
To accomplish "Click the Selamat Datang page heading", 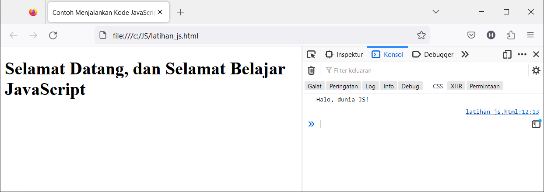I will click(x=145, y=79).
